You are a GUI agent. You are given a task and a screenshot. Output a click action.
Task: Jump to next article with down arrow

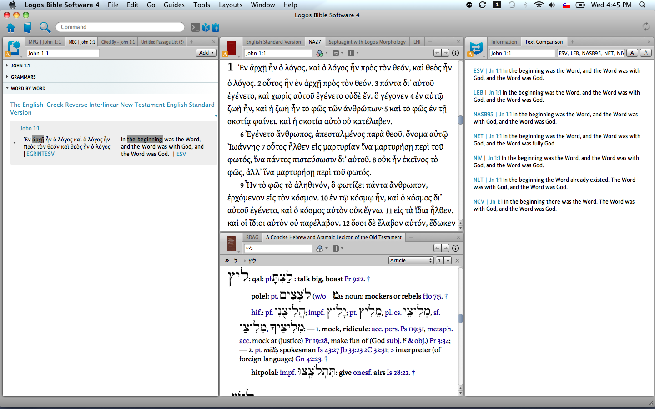(448, 260)
